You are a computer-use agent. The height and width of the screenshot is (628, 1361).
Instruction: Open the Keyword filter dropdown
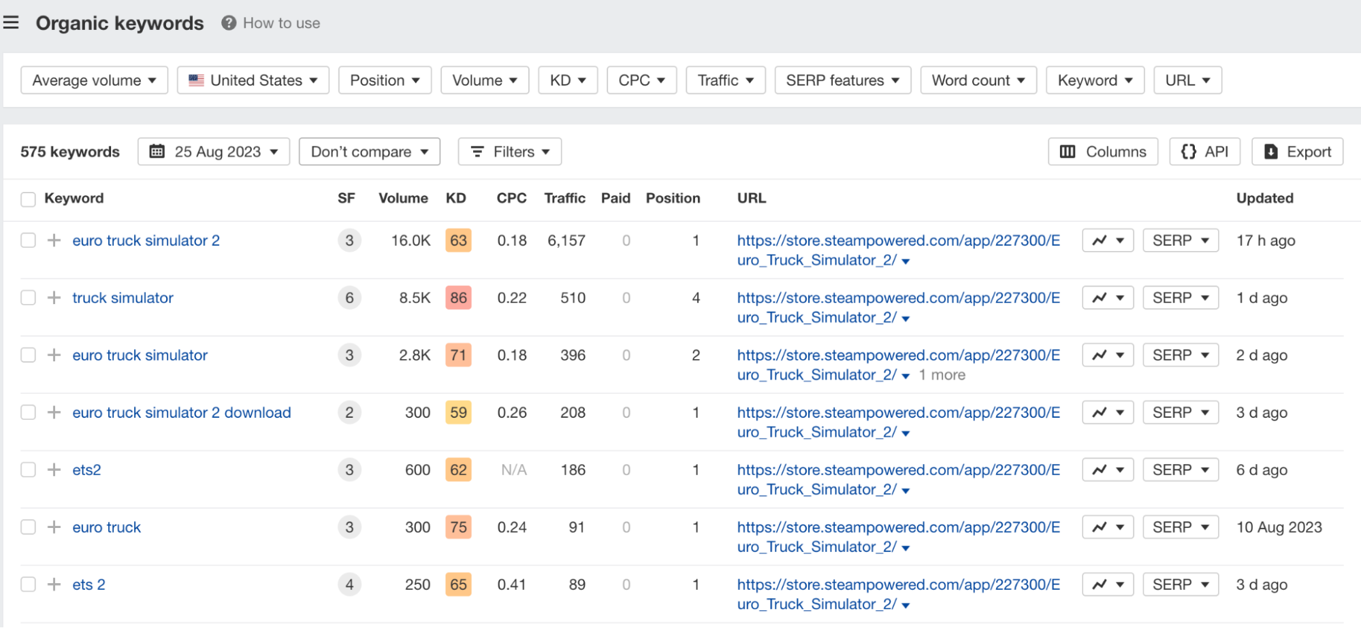tap(1095, 80)
